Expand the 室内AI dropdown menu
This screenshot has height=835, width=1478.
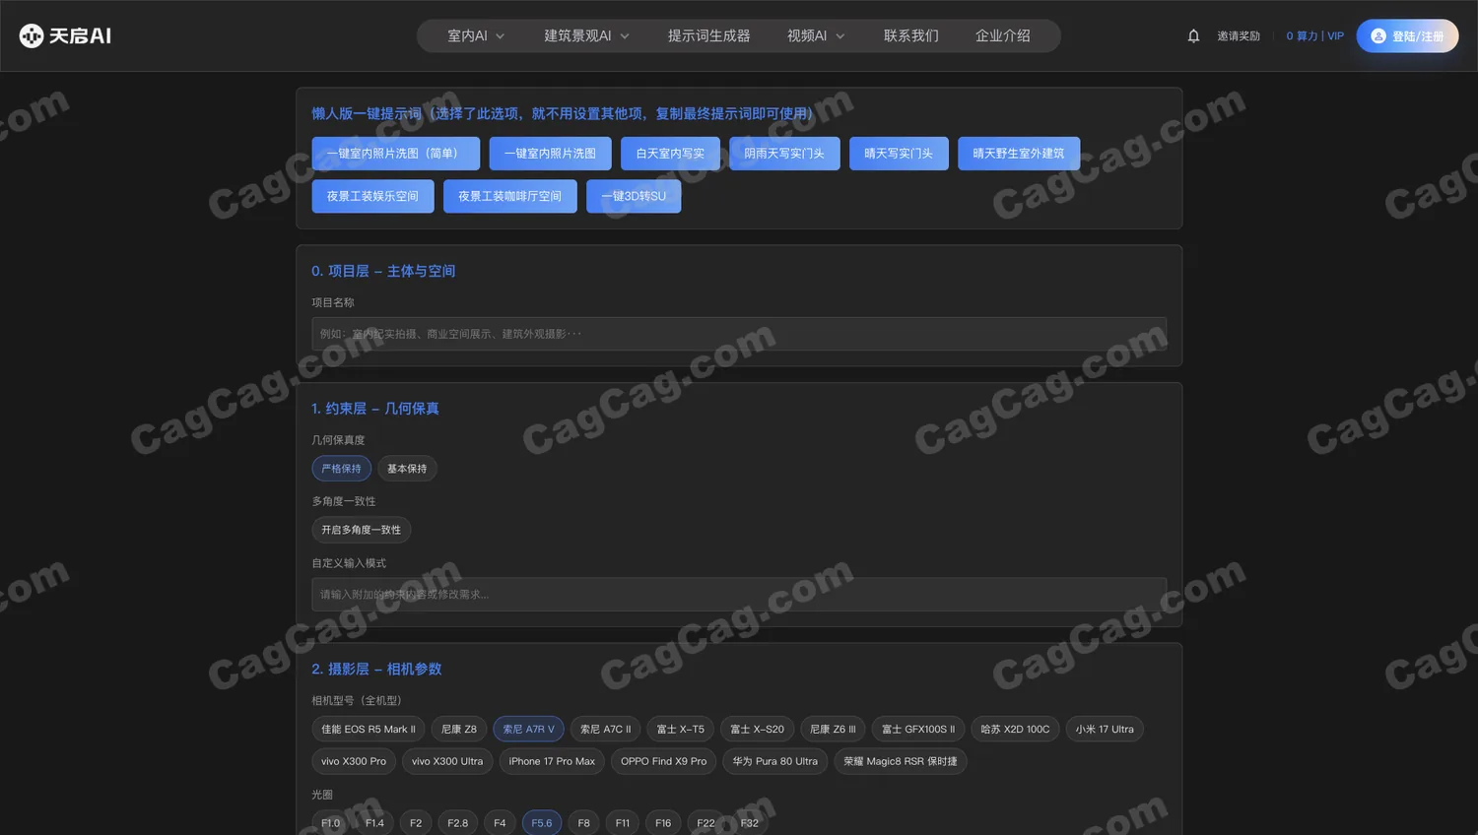point(476,35)
